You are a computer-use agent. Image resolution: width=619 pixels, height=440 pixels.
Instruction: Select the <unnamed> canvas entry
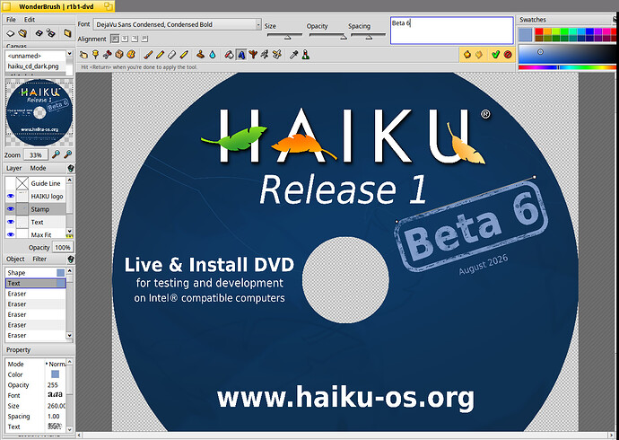35,56
